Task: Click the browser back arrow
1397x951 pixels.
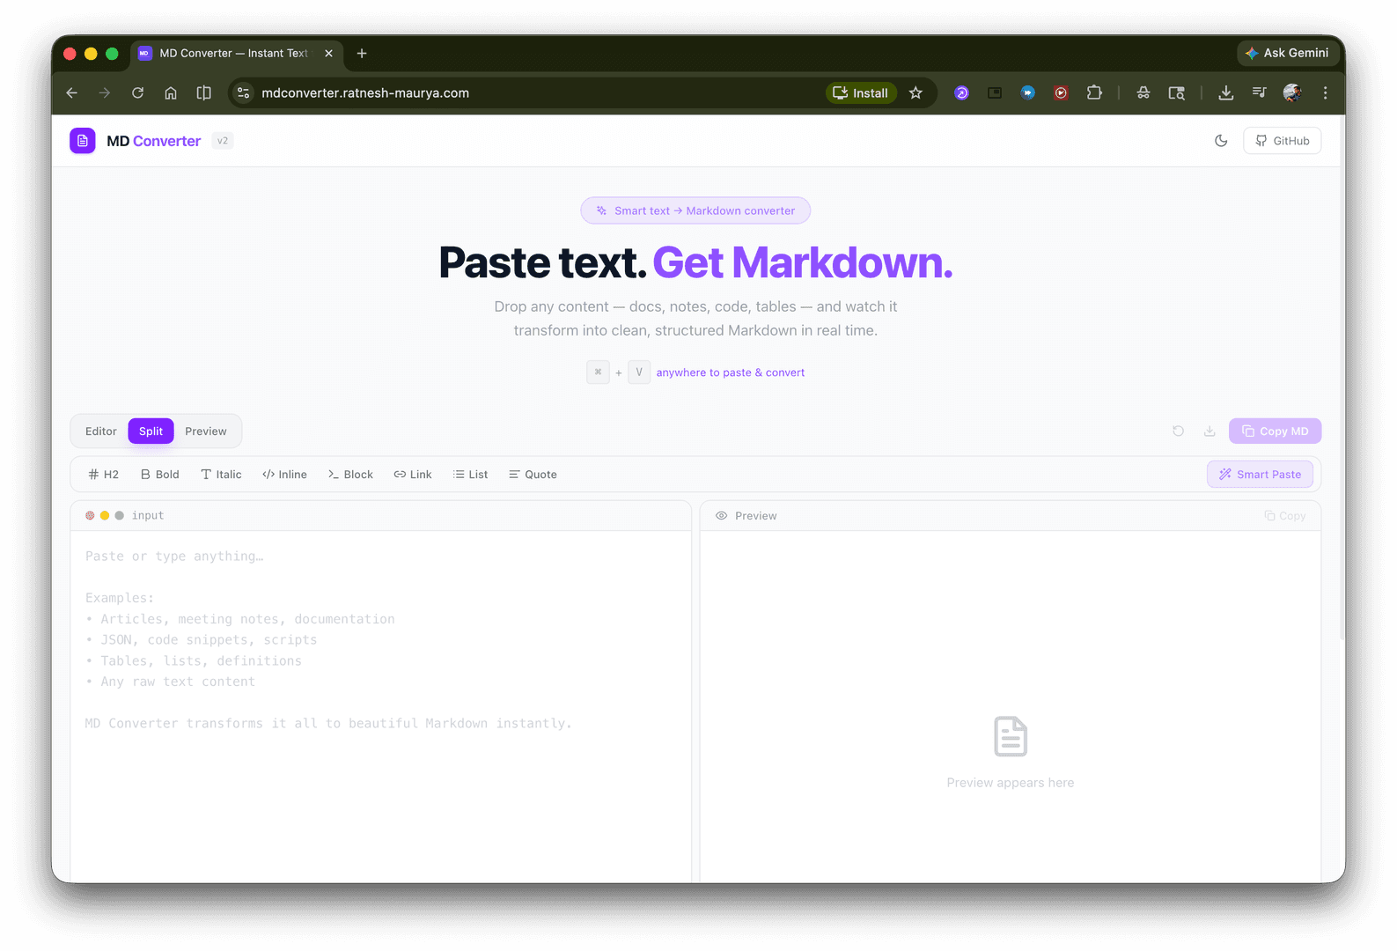Action: [72, 92]
